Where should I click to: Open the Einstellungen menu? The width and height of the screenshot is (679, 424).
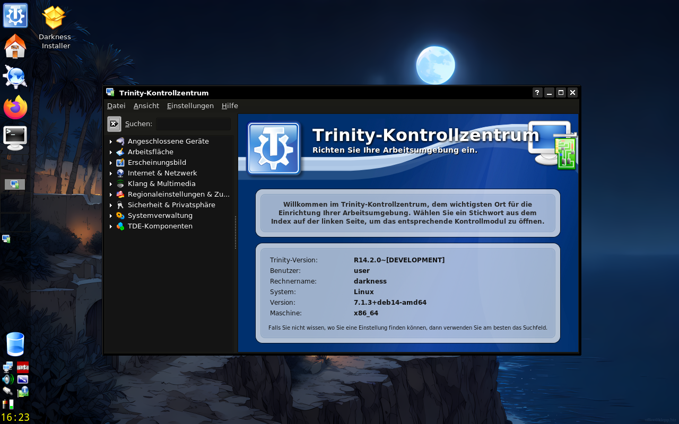click(x=190, y=106)
